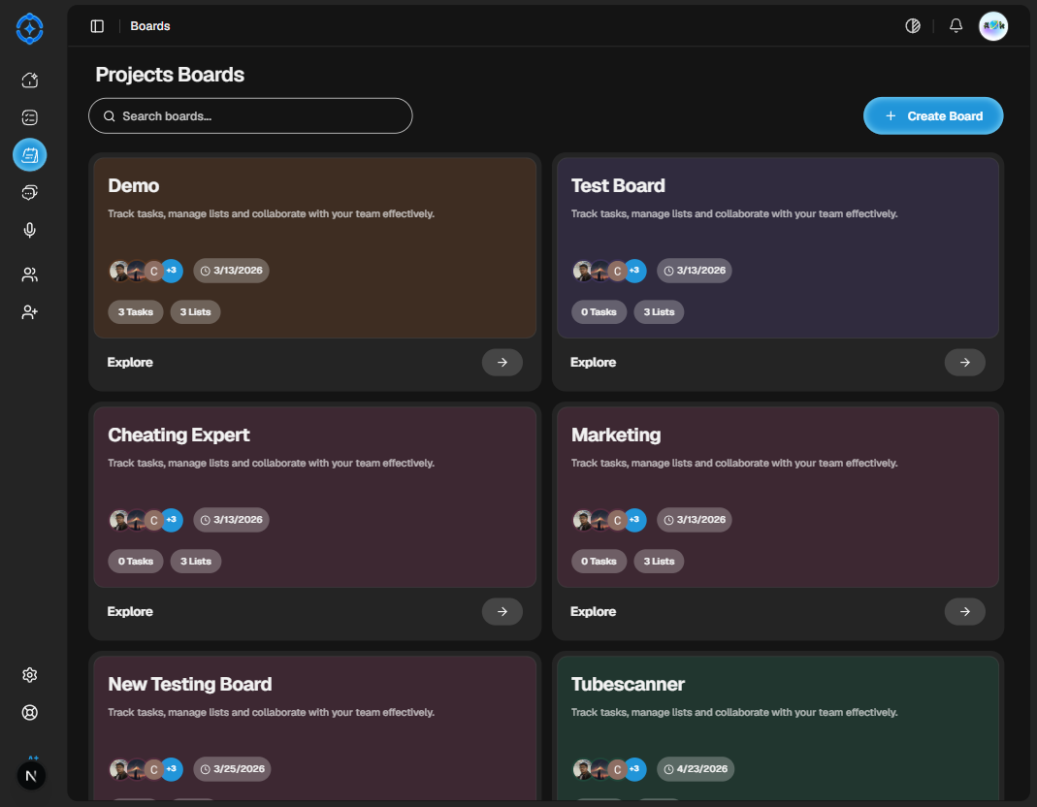Click the 0 Tasks chip on Cheating Expert
Screen dimensions: 1037x807
coord(136,562)
